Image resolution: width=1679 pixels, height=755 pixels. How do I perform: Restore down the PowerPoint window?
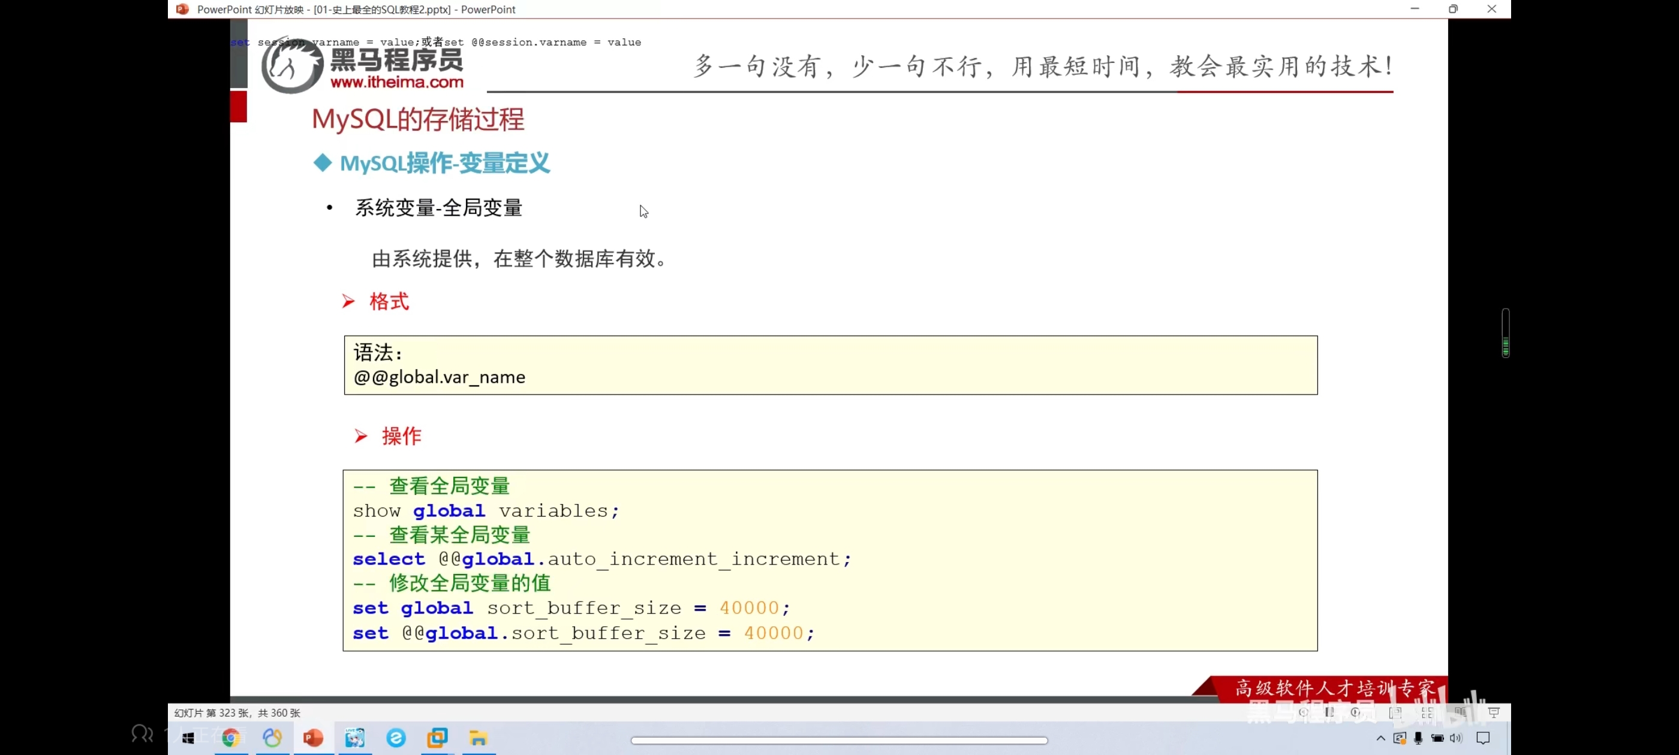pyautogui.click(x=1453, y=9)
